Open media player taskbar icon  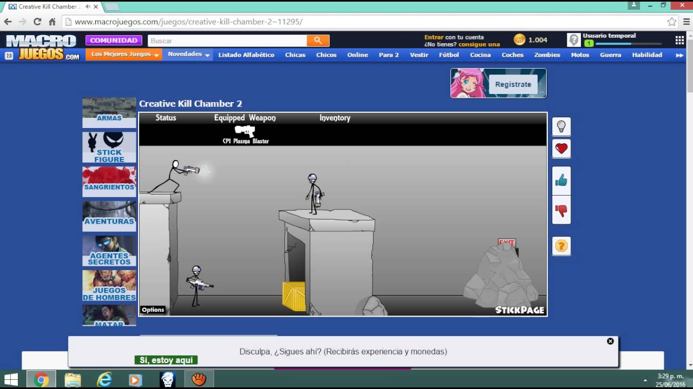(135, 380)
